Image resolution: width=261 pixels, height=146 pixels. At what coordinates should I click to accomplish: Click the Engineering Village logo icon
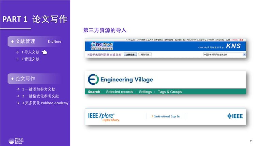93,80
